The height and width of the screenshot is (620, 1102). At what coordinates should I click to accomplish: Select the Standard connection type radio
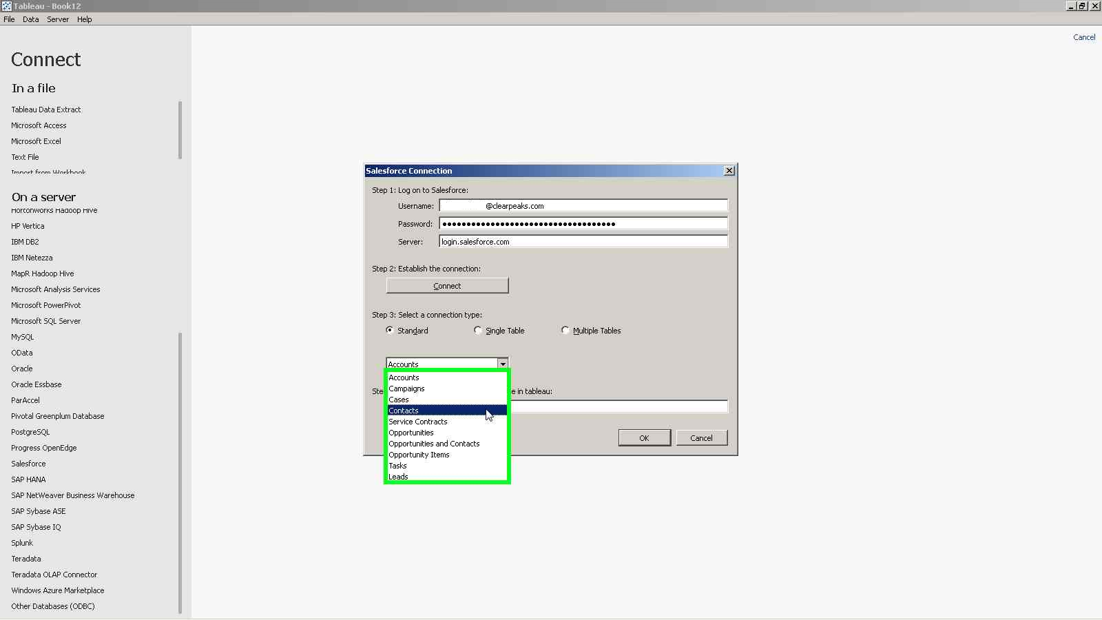(390, 331)
